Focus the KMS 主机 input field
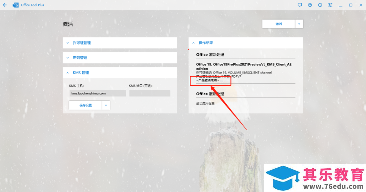366x192 pixels. click(x=98, y=93)
